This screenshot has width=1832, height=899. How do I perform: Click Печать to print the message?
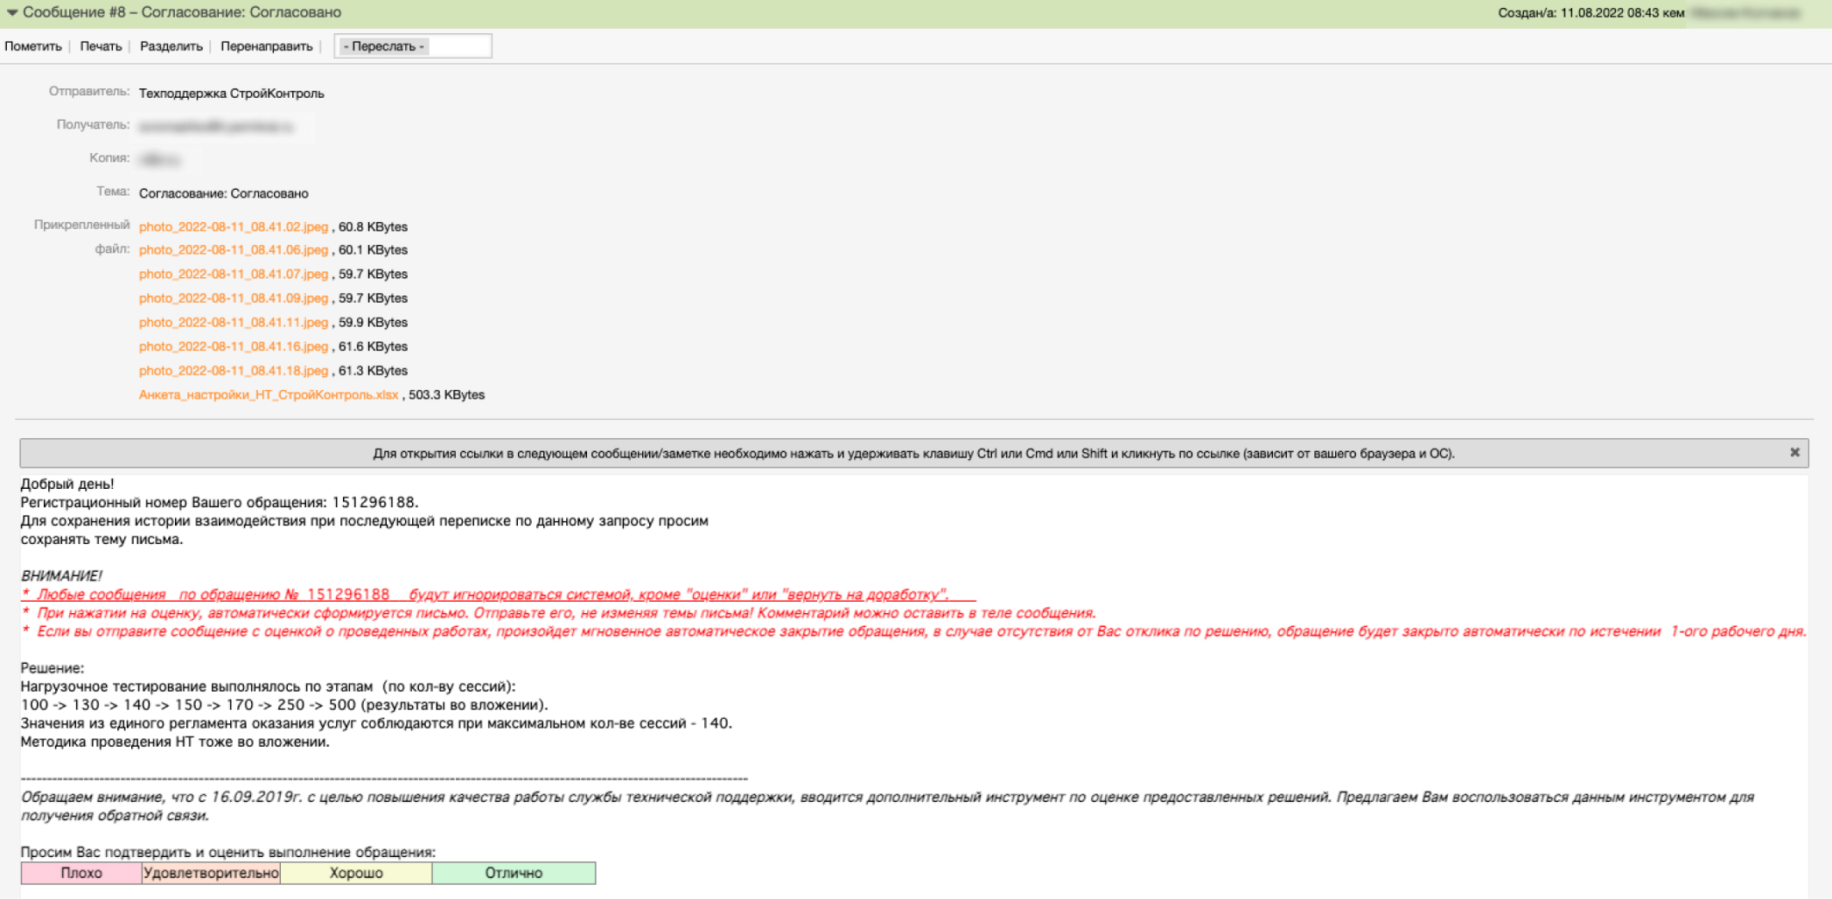click(101, 46)
